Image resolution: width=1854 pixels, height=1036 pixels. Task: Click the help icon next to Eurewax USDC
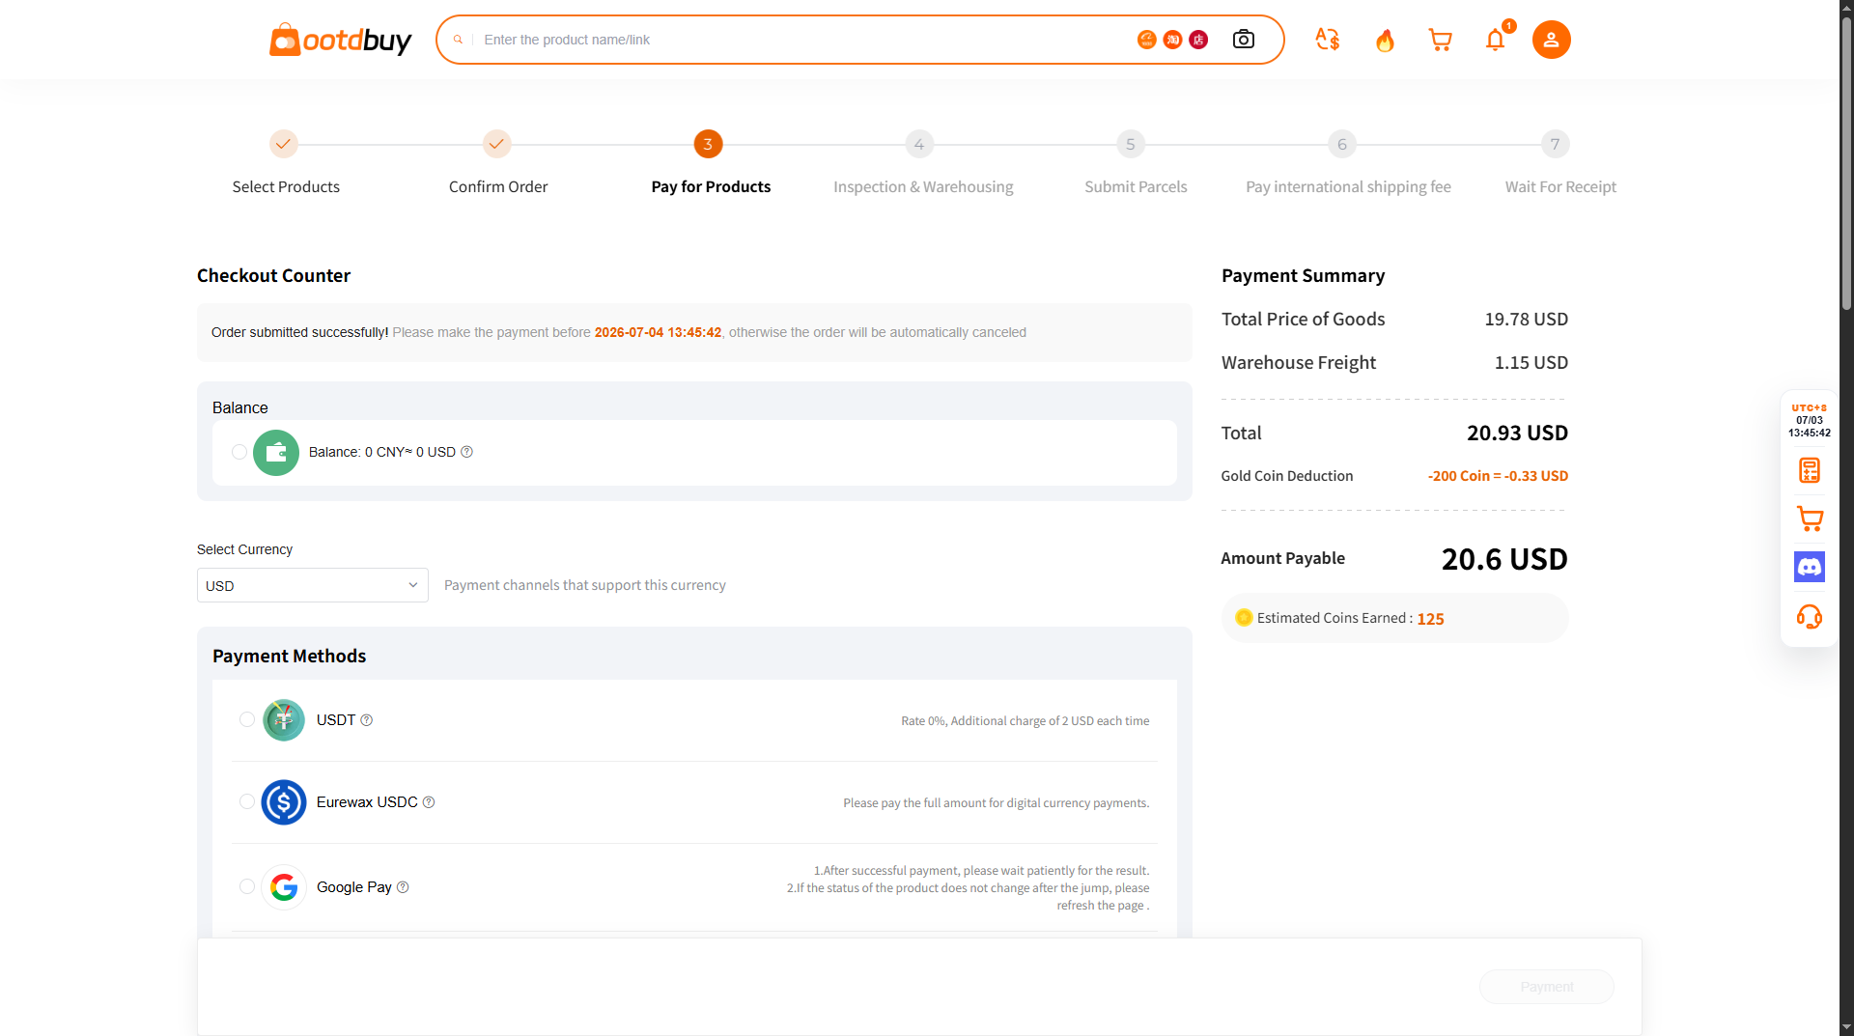[429, 802]
